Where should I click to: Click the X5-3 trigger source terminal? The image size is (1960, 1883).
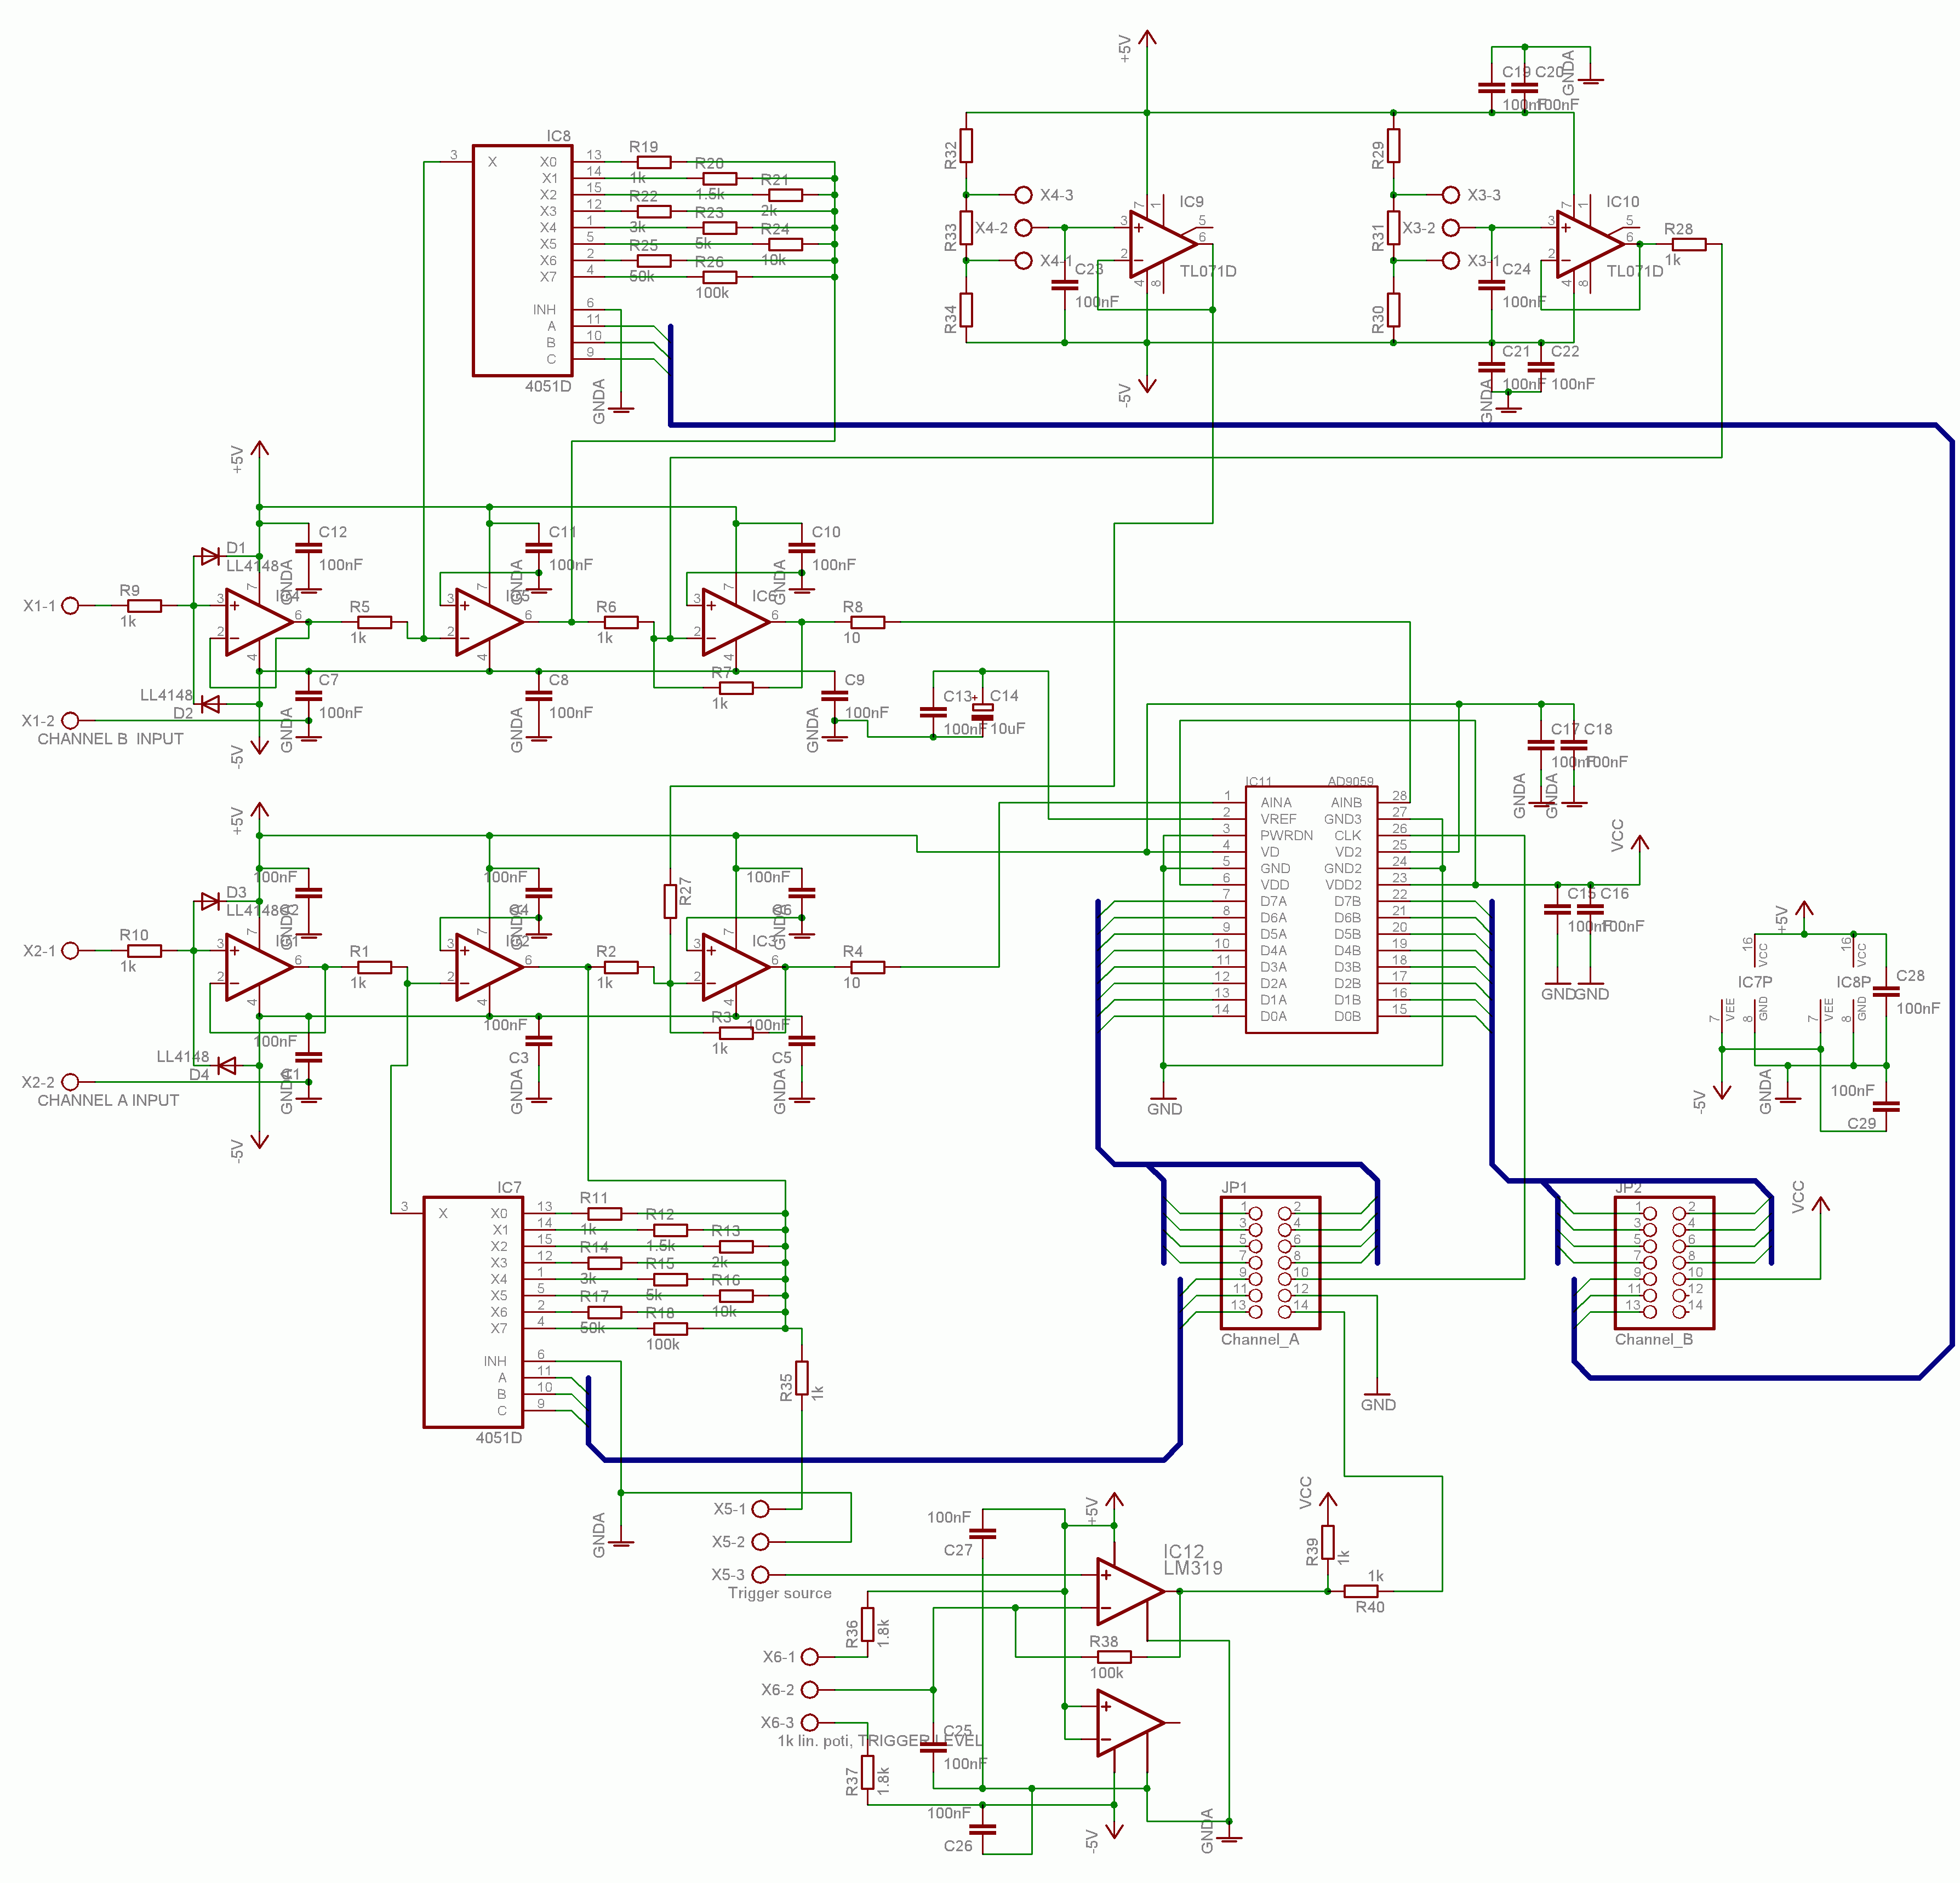[x=760, y=1574]
